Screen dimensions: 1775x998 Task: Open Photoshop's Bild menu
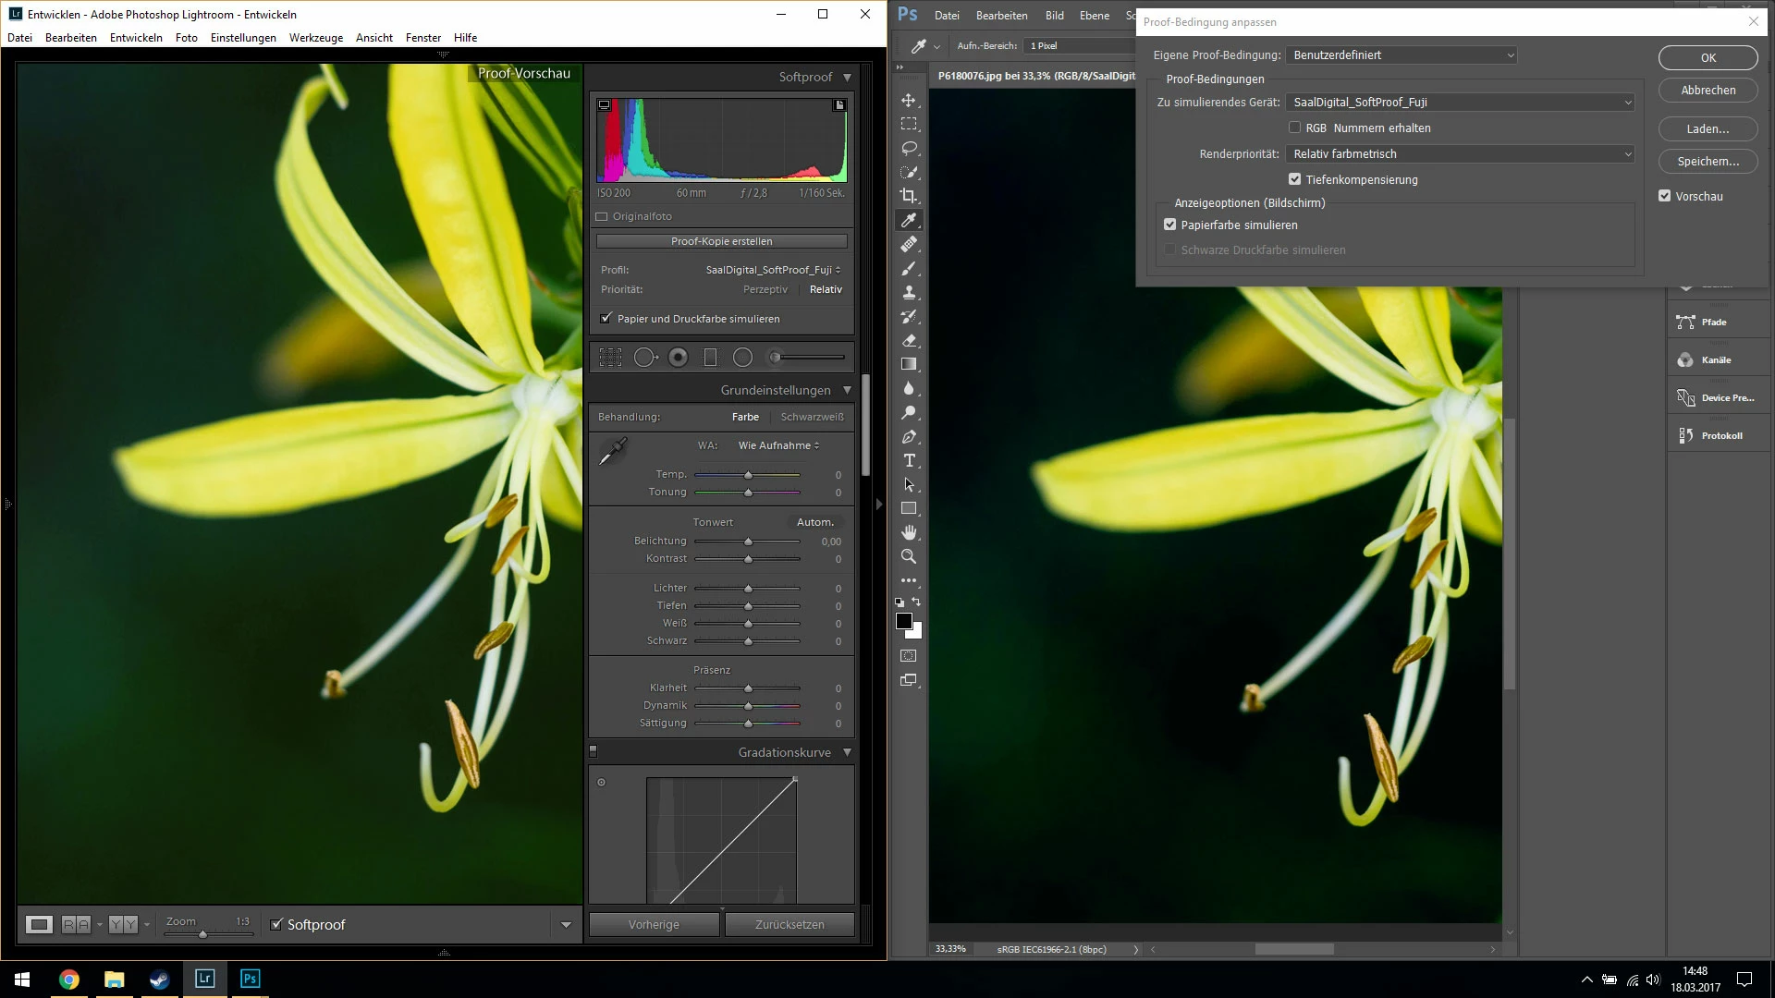[1054, 15]
